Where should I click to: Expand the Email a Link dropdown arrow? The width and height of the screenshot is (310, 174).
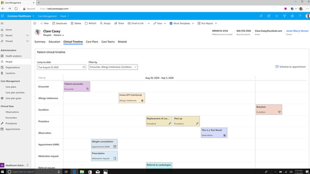149,23
